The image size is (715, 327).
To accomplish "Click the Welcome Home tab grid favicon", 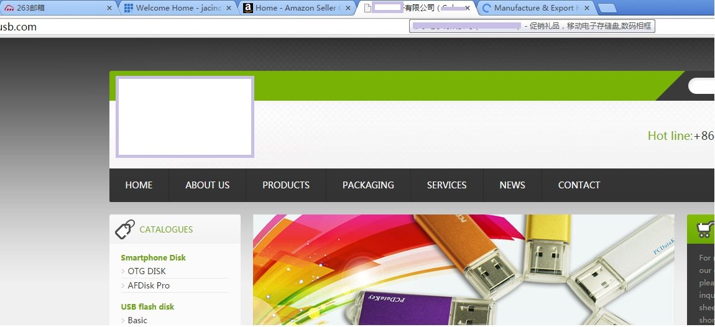I will click(x=129, y=7).
